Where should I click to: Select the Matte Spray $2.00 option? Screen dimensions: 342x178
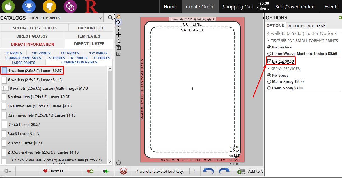pos(269,82)
